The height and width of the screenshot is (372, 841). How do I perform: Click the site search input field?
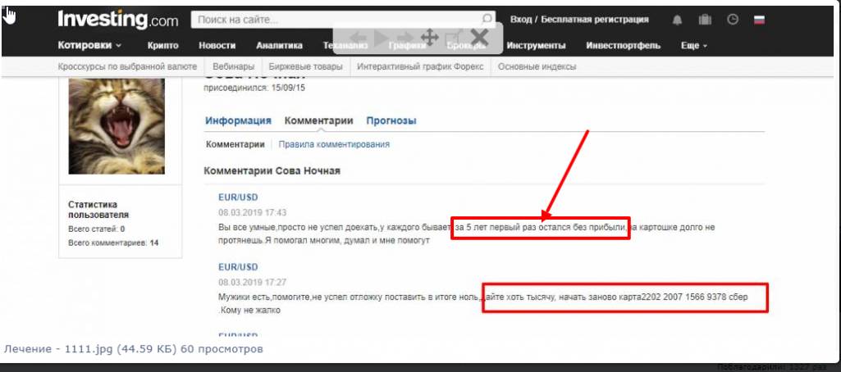click(x=335, y=20)
